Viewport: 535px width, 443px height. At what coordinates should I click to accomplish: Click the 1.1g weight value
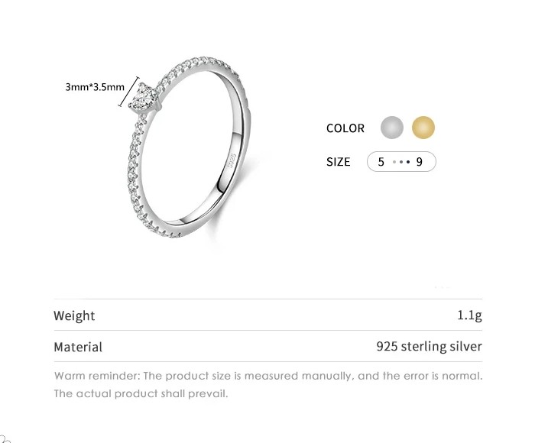pyautogui.click(x=469, y=315)
